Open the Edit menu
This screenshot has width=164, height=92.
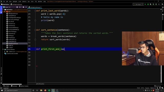(x=7, y=2)
